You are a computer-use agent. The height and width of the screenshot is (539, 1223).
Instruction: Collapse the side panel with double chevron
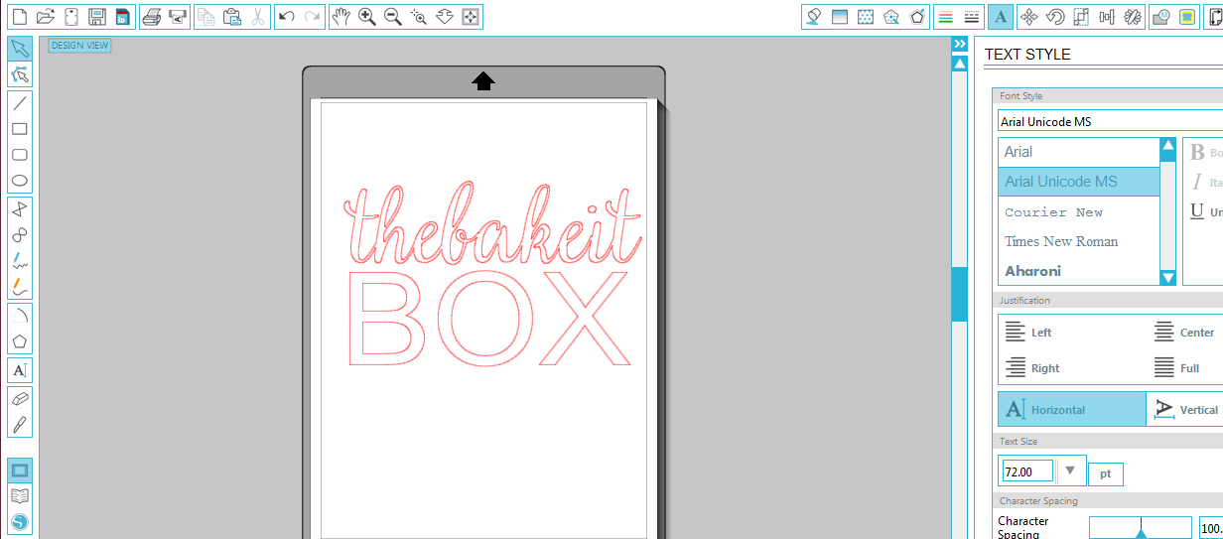tap(959, 45)
